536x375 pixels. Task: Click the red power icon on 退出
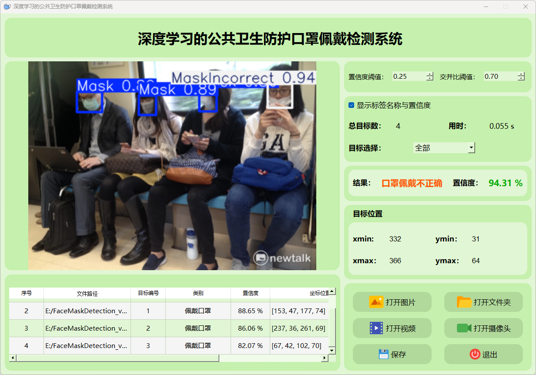pos(475,354)
